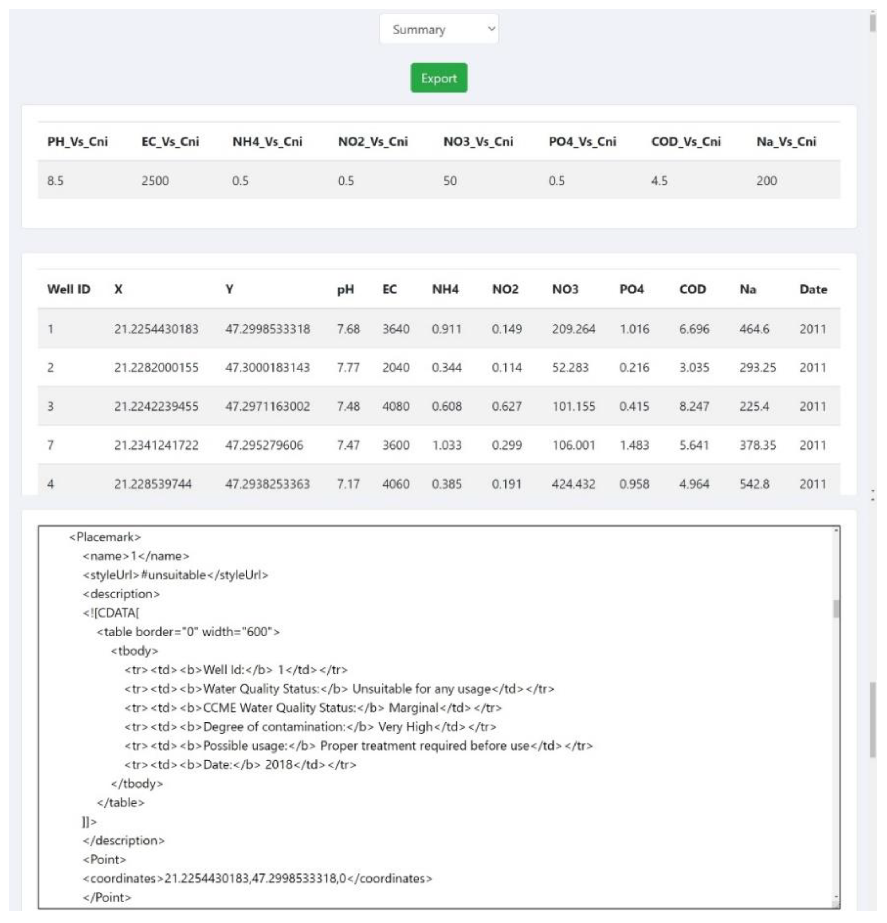Click the top page scrollbar handle

[873, 23]
